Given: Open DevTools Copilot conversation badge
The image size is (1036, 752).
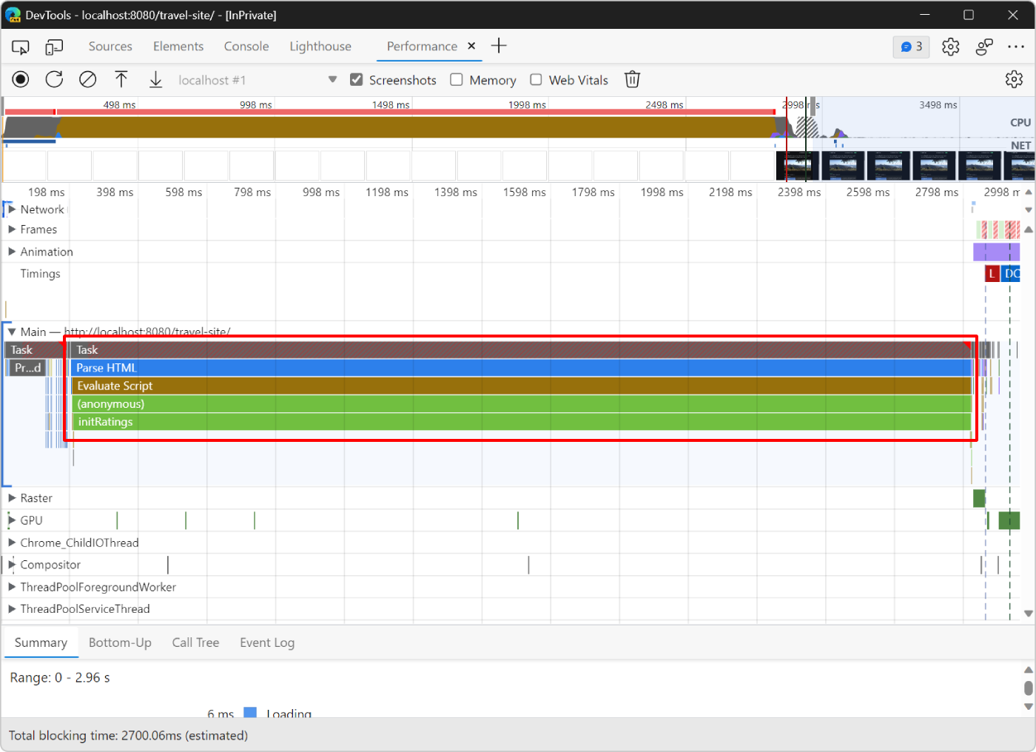Looking at the screenshot, I should (x=910, y=46).
